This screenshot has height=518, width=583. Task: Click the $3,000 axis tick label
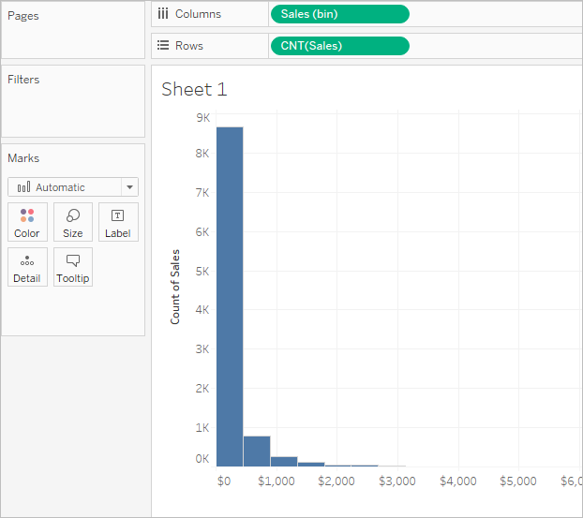pos(397,481)
